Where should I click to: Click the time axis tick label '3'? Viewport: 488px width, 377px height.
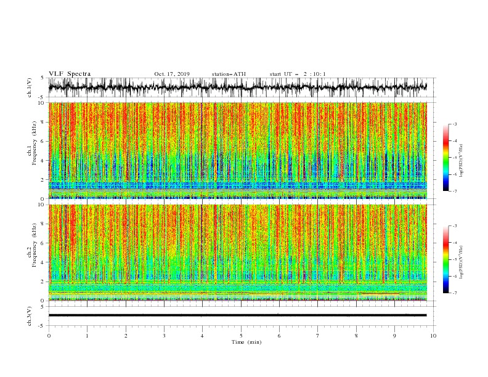[x=164, y=336]
